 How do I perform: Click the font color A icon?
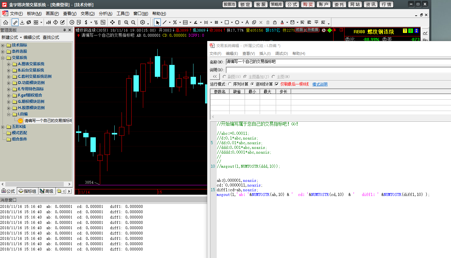[282, 22]
